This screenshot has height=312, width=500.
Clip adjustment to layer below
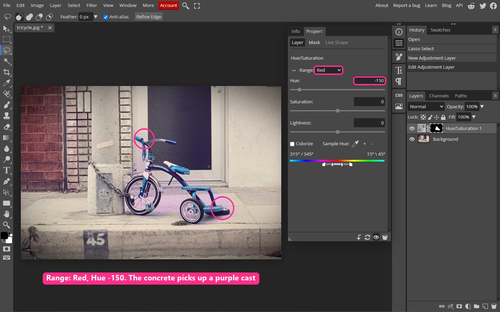[359, 237]
